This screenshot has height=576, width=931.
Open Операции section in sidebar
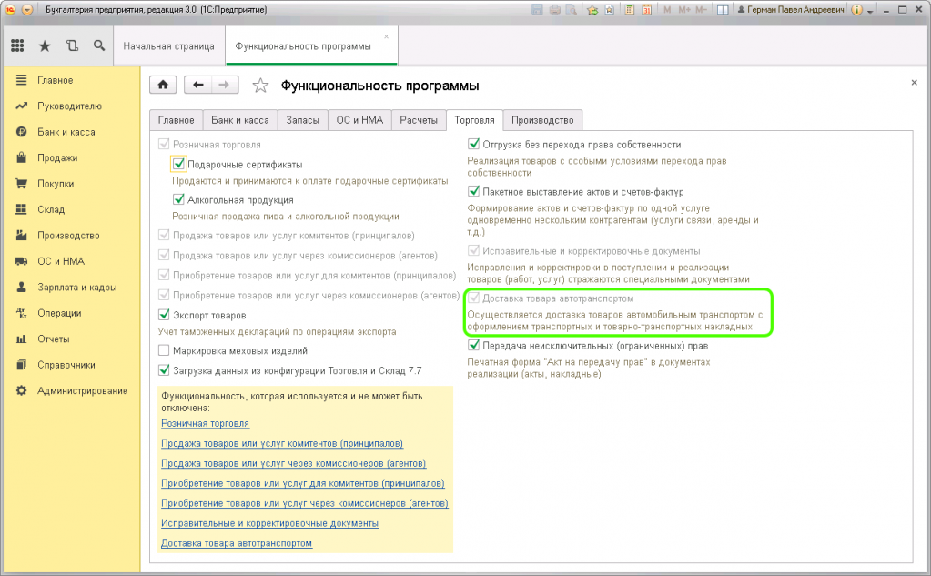pos(59,313)
